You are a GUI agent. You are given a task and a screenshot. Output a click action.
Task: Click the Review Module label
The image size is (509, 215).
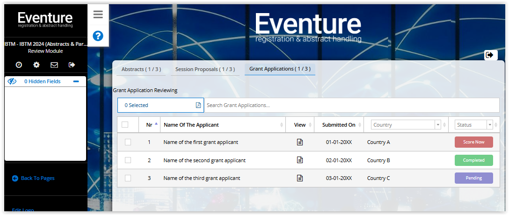click(x=45, y=51)
